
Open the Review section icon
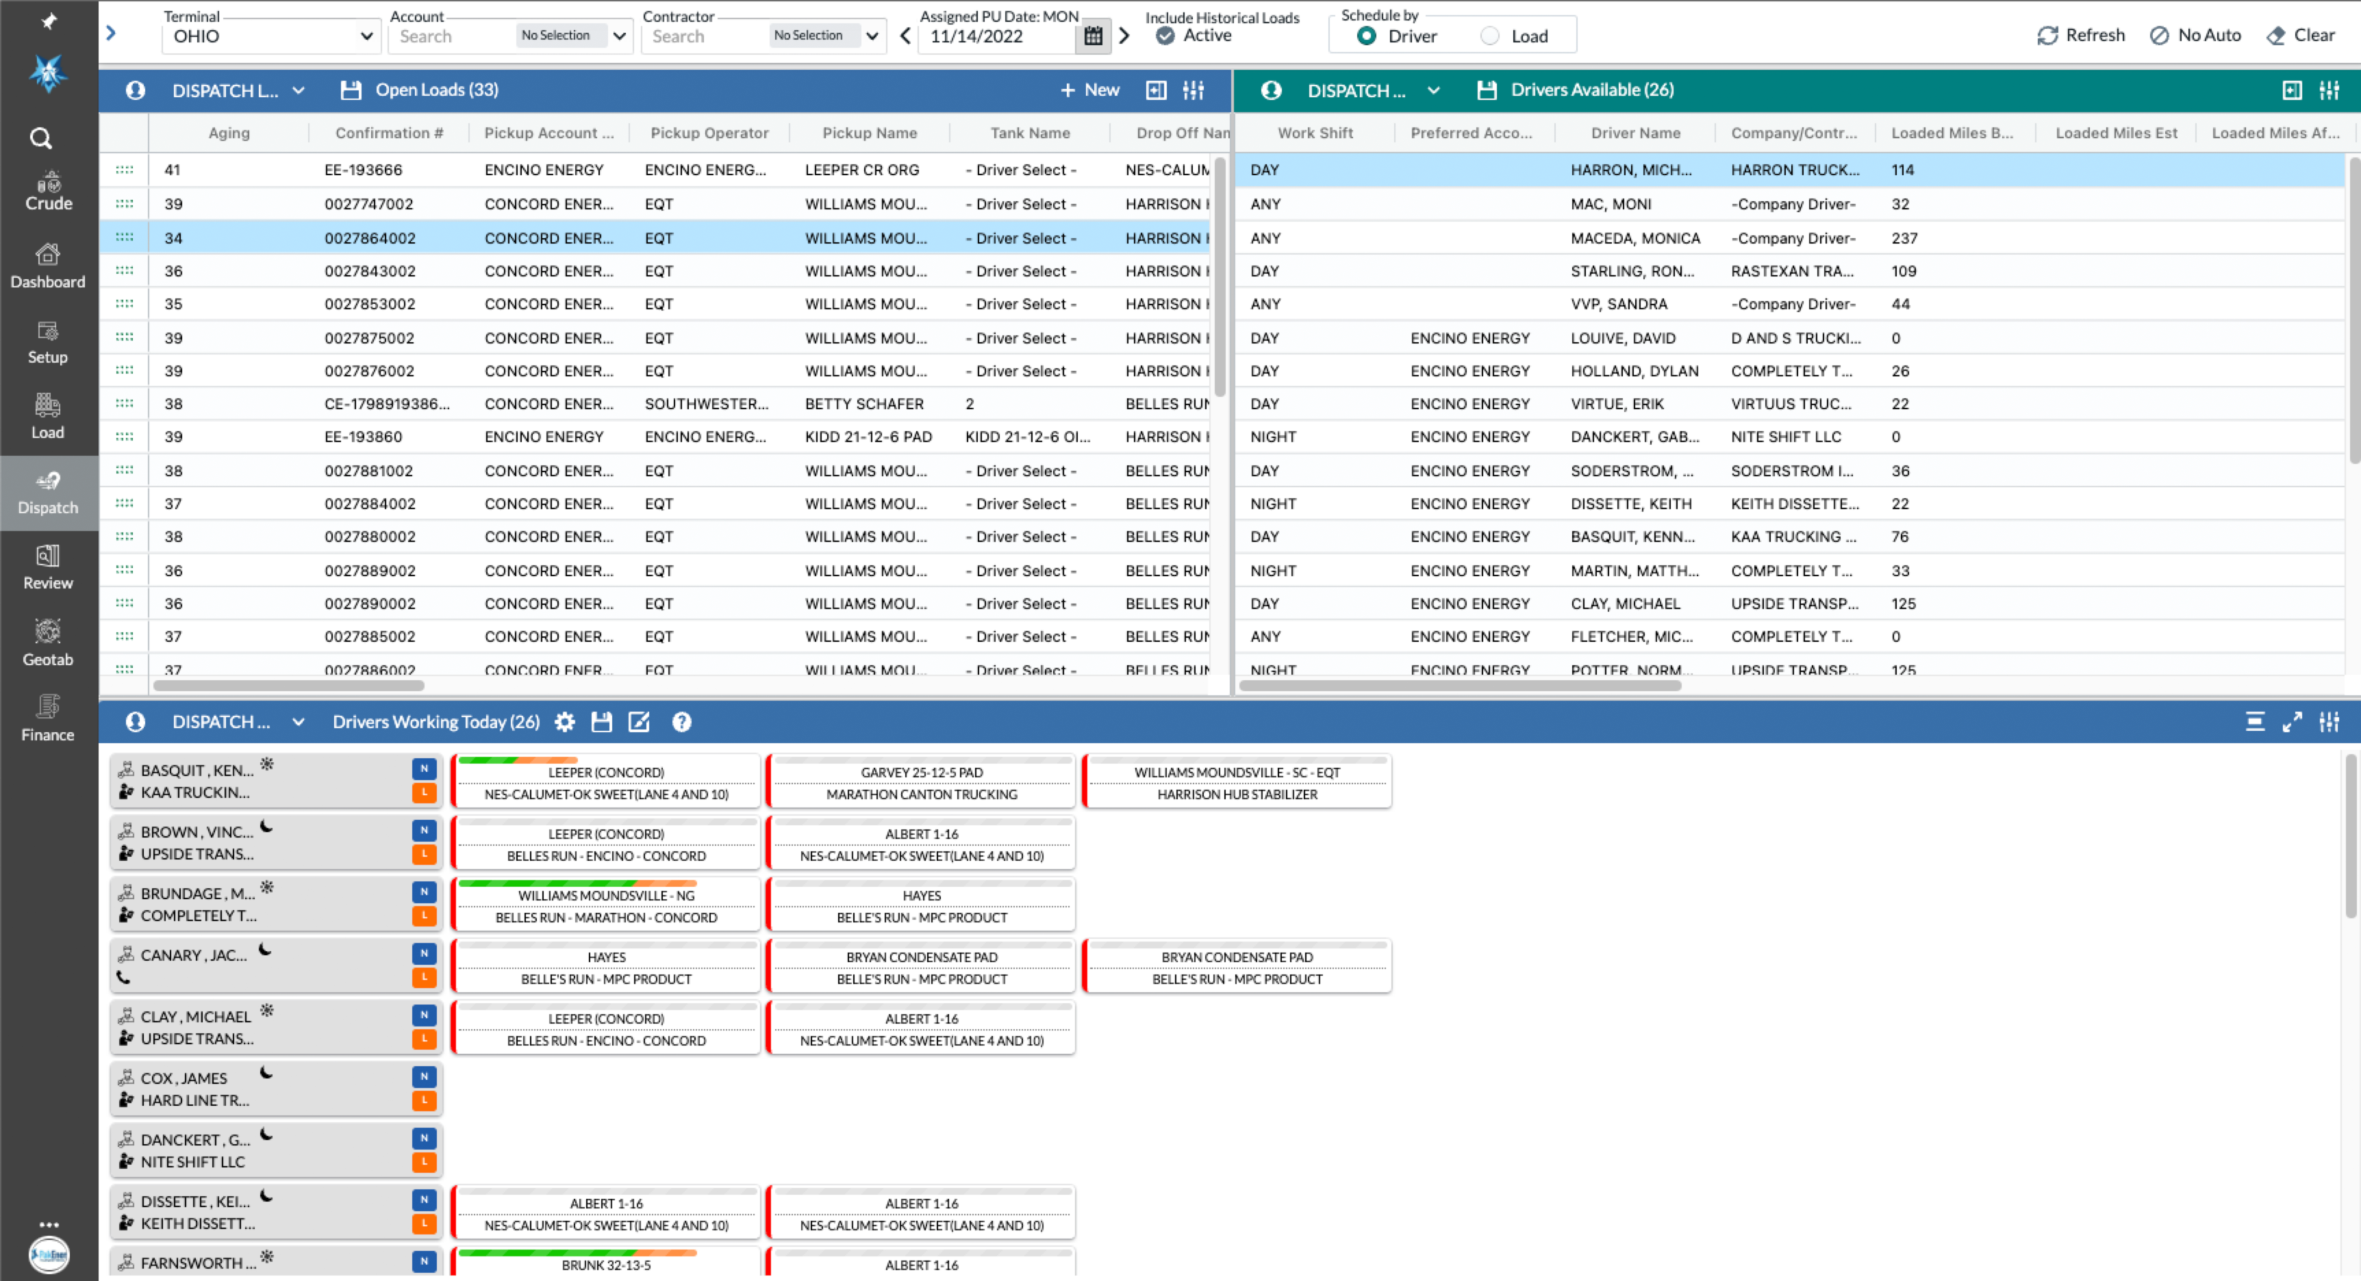click(x=48, y=567)
